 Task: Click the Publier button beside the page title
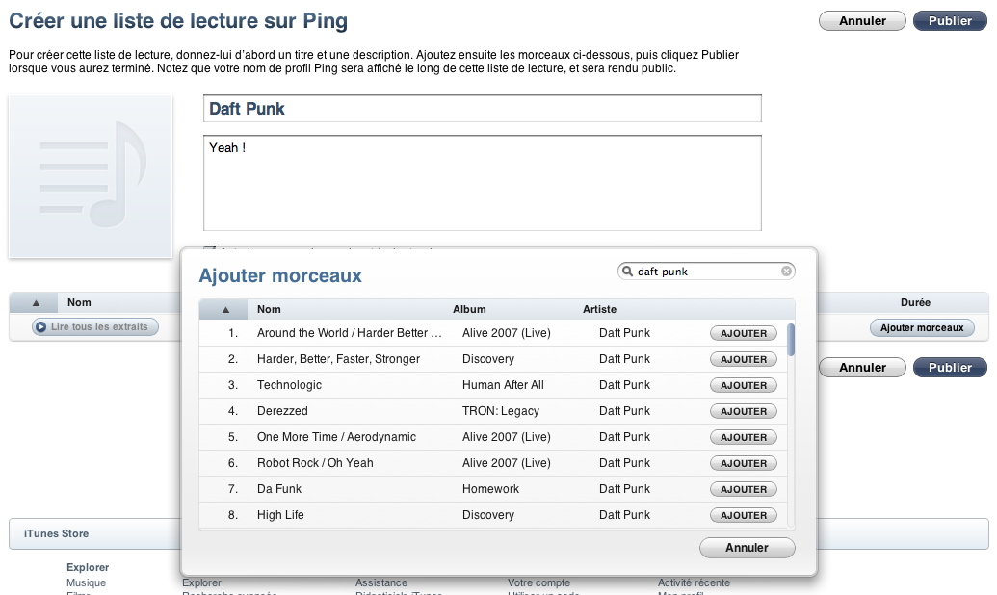[950, 21]
